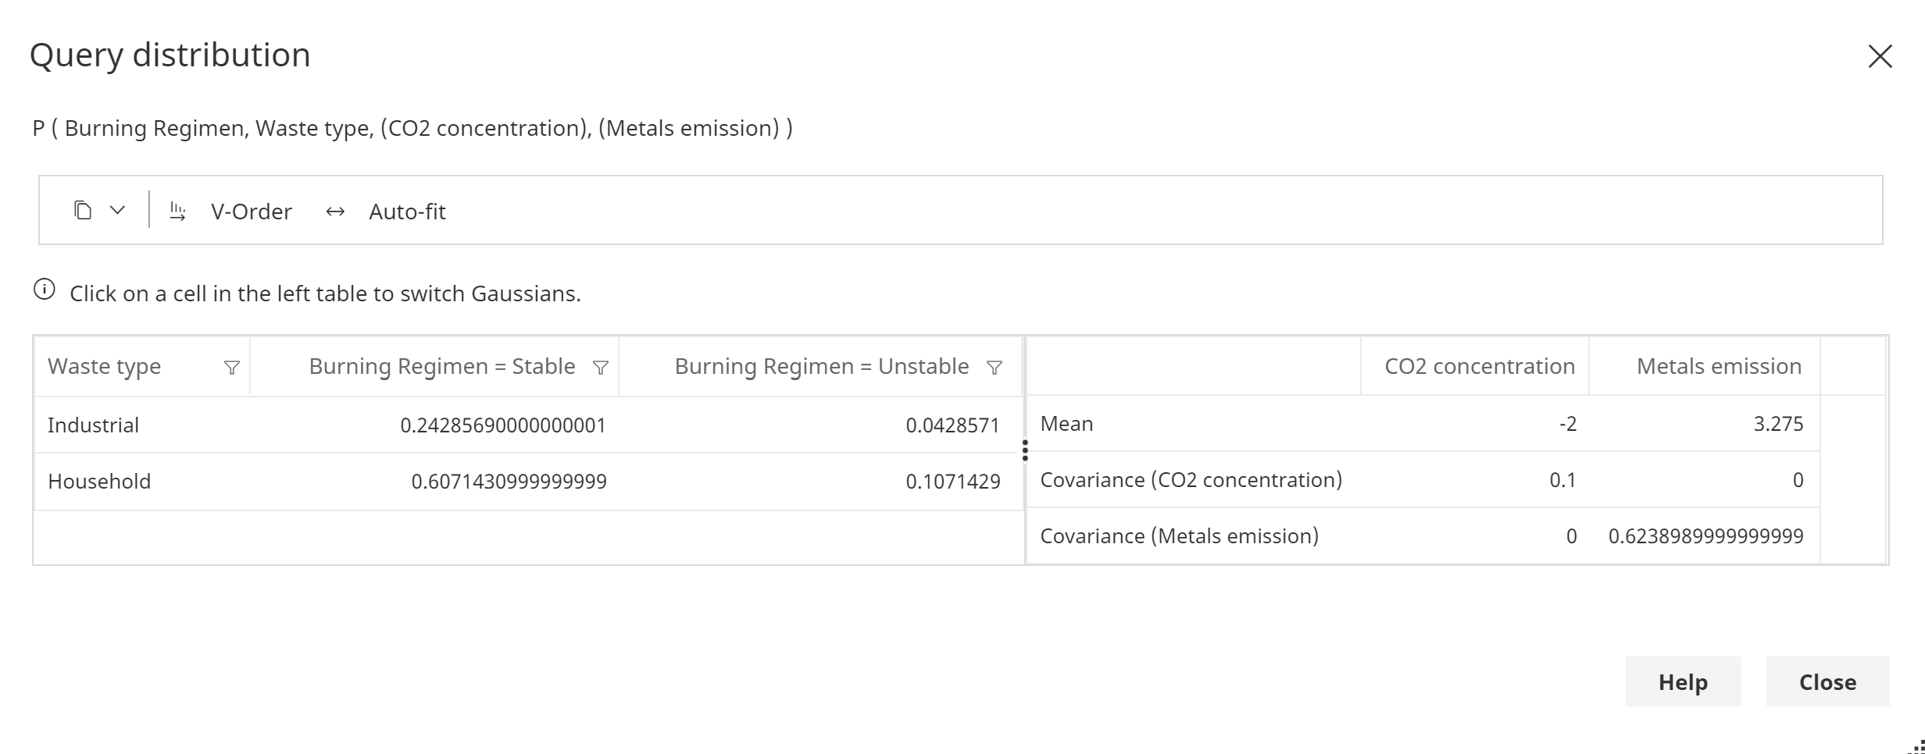The image size is (1925, 754).
Task: Select Industrial Unstable cell 0.0428571
Action: 952,425
